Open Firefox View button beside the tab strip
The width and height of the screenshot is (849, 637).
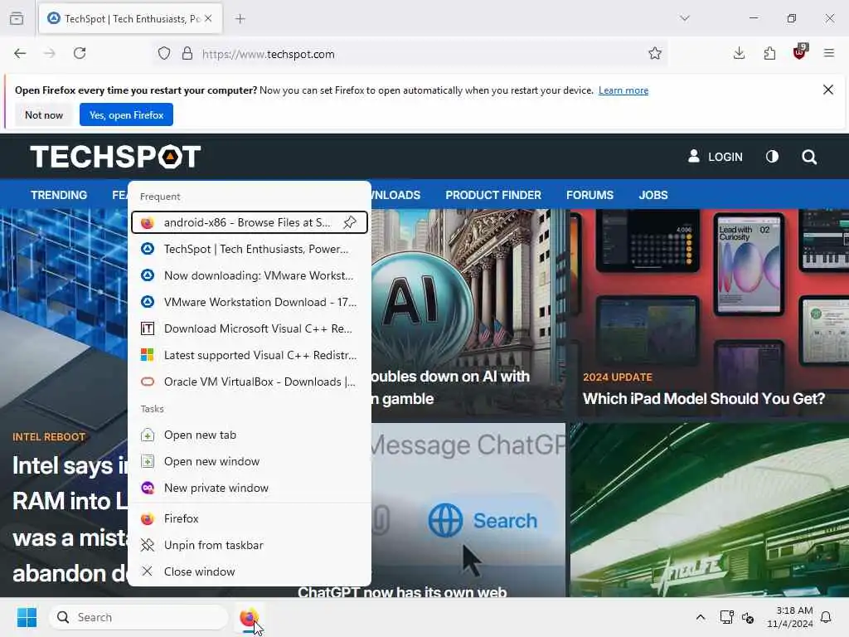17,18
